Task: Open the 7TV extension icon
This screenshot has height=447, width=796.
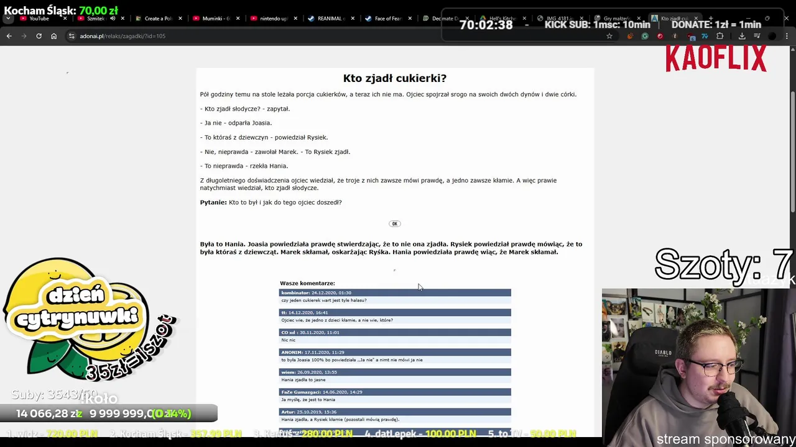Action: (x=705, y=36)
